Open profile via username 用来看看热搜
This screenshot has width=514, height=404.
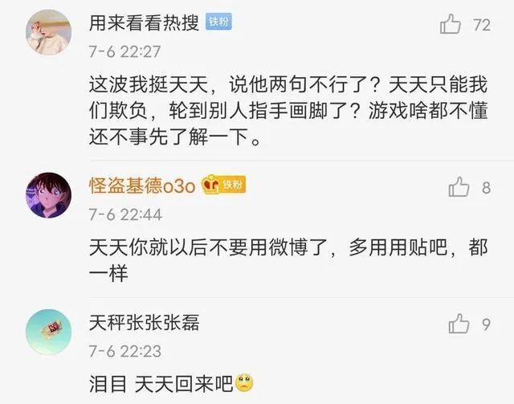(x=145, y=23)
